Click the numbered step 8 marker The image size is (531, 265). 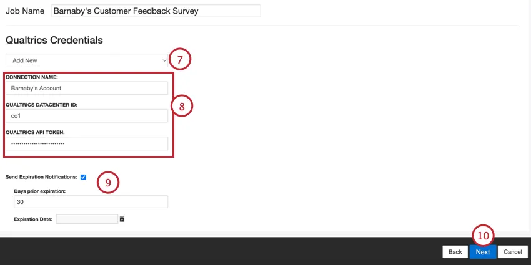pyautogui.click(x=182, y=107)
